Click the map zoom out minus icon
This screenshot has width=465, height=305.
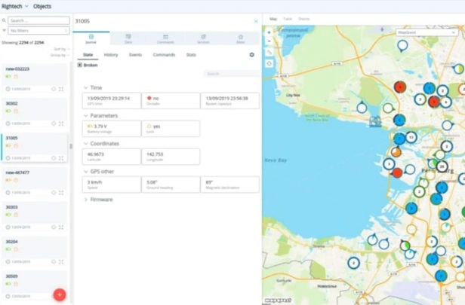click(x=269, y=41)
